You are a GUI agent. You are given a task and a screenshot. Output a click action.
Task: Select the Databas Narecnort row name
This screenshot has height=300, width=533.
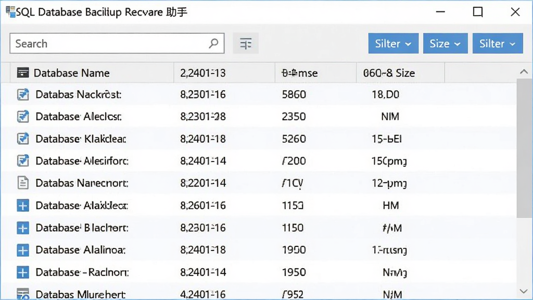82,183
